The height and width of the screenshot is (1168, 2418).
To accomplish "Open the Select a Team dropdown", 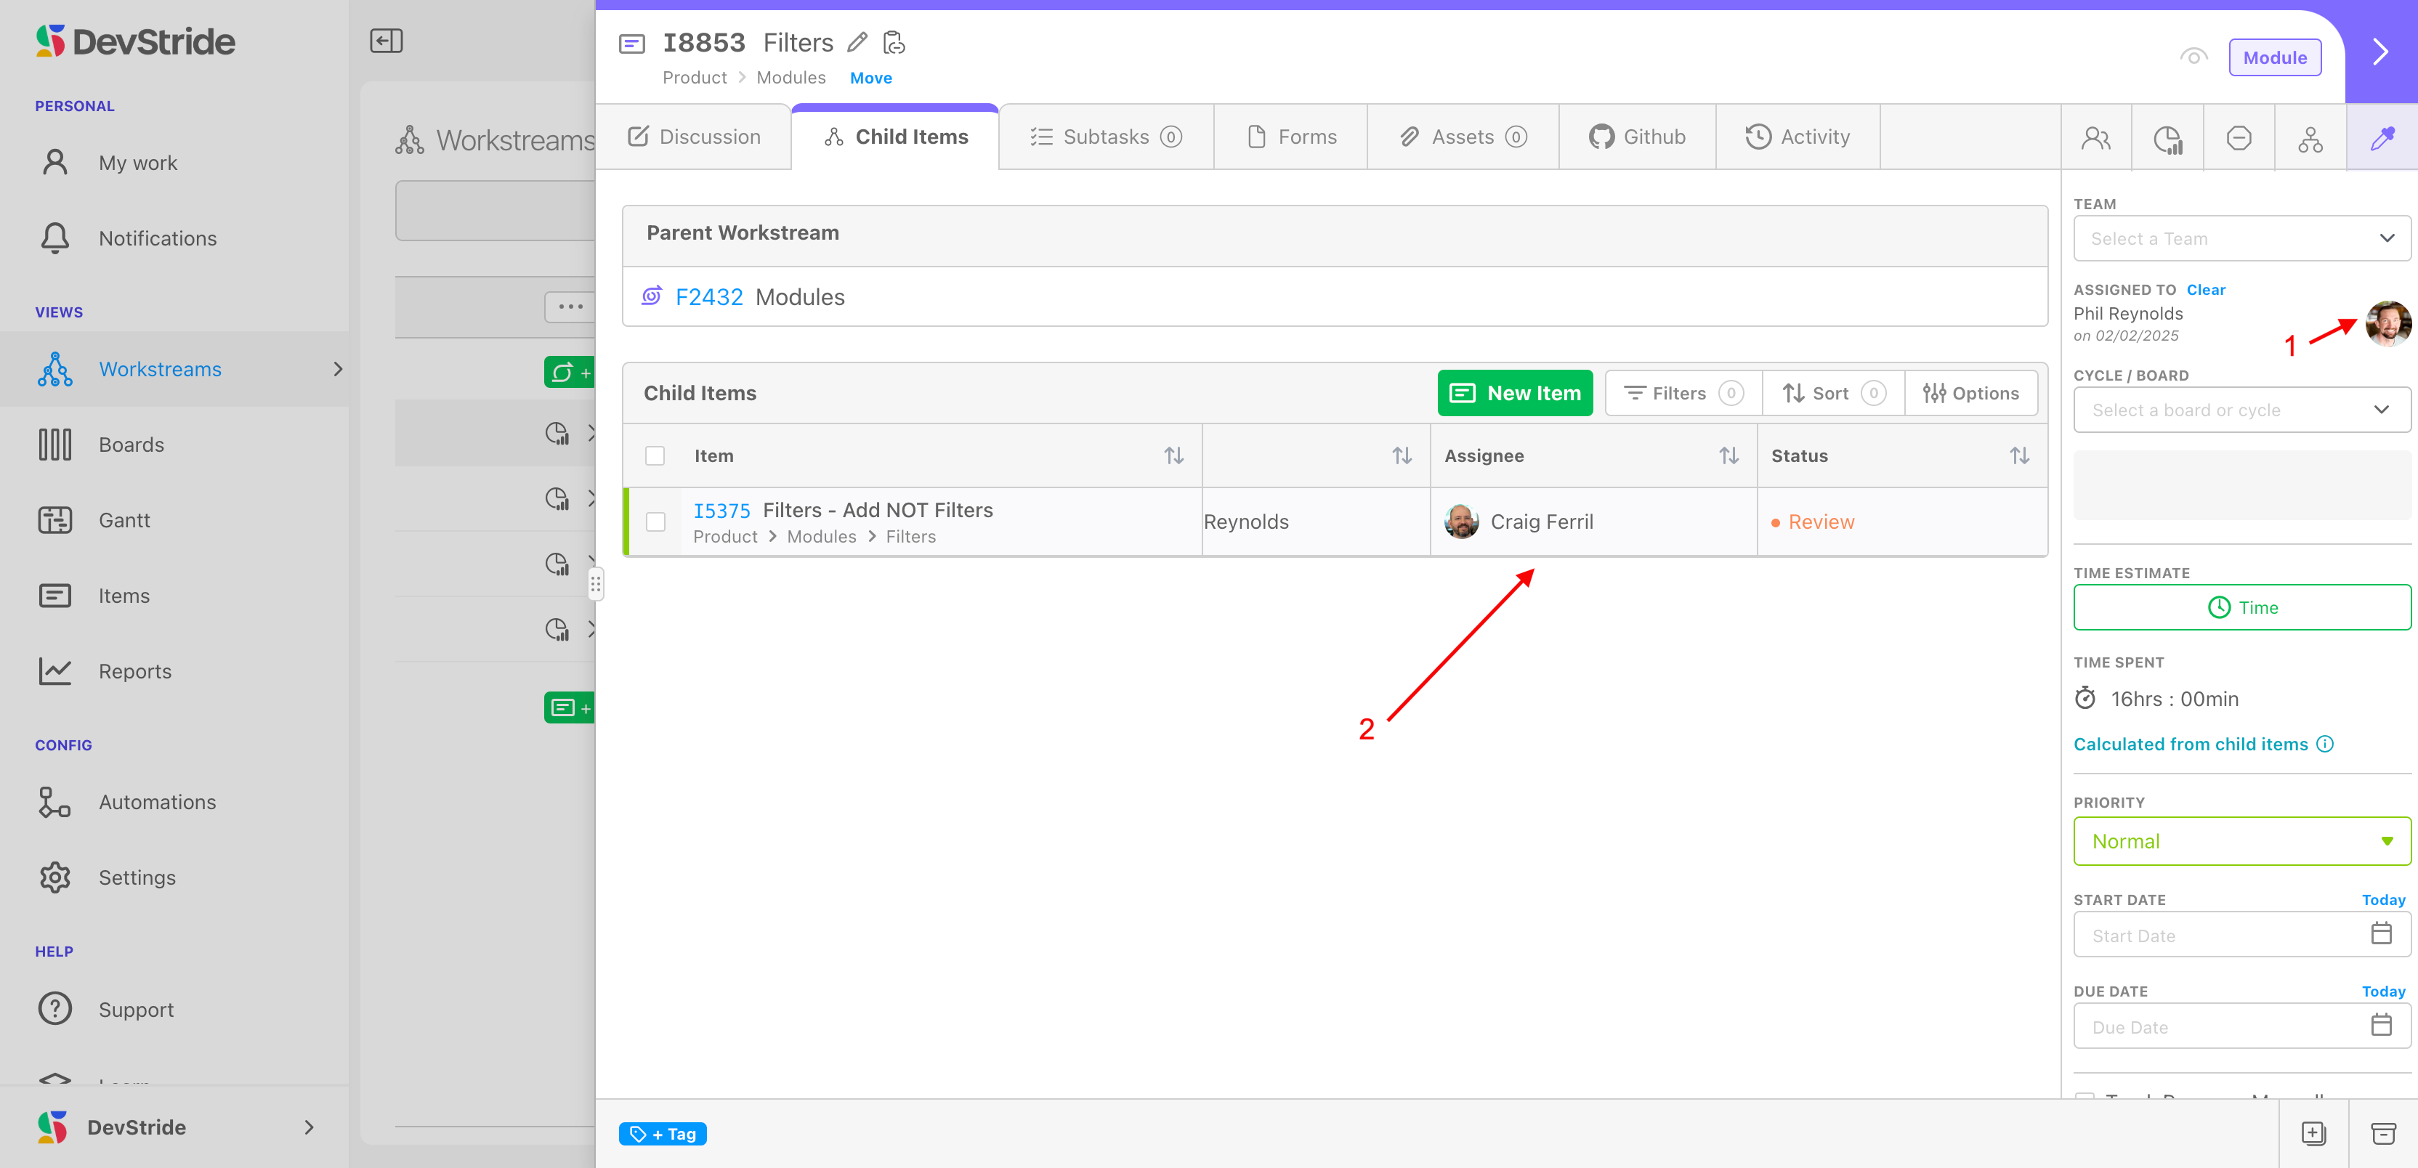I will tap(2241, 238).
